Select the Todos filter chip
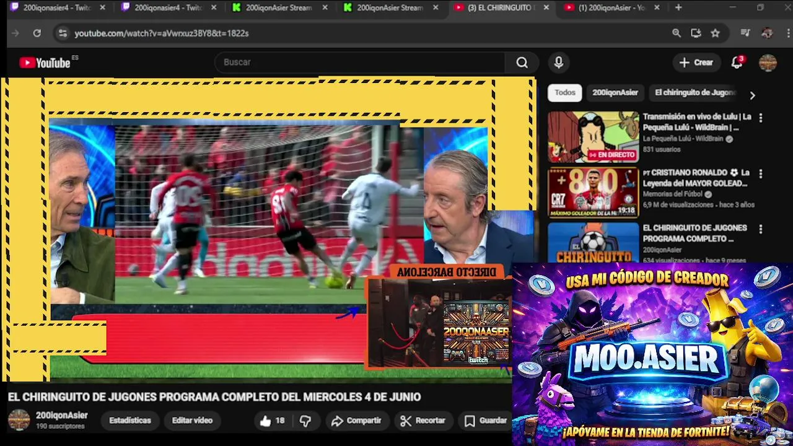 565,93
